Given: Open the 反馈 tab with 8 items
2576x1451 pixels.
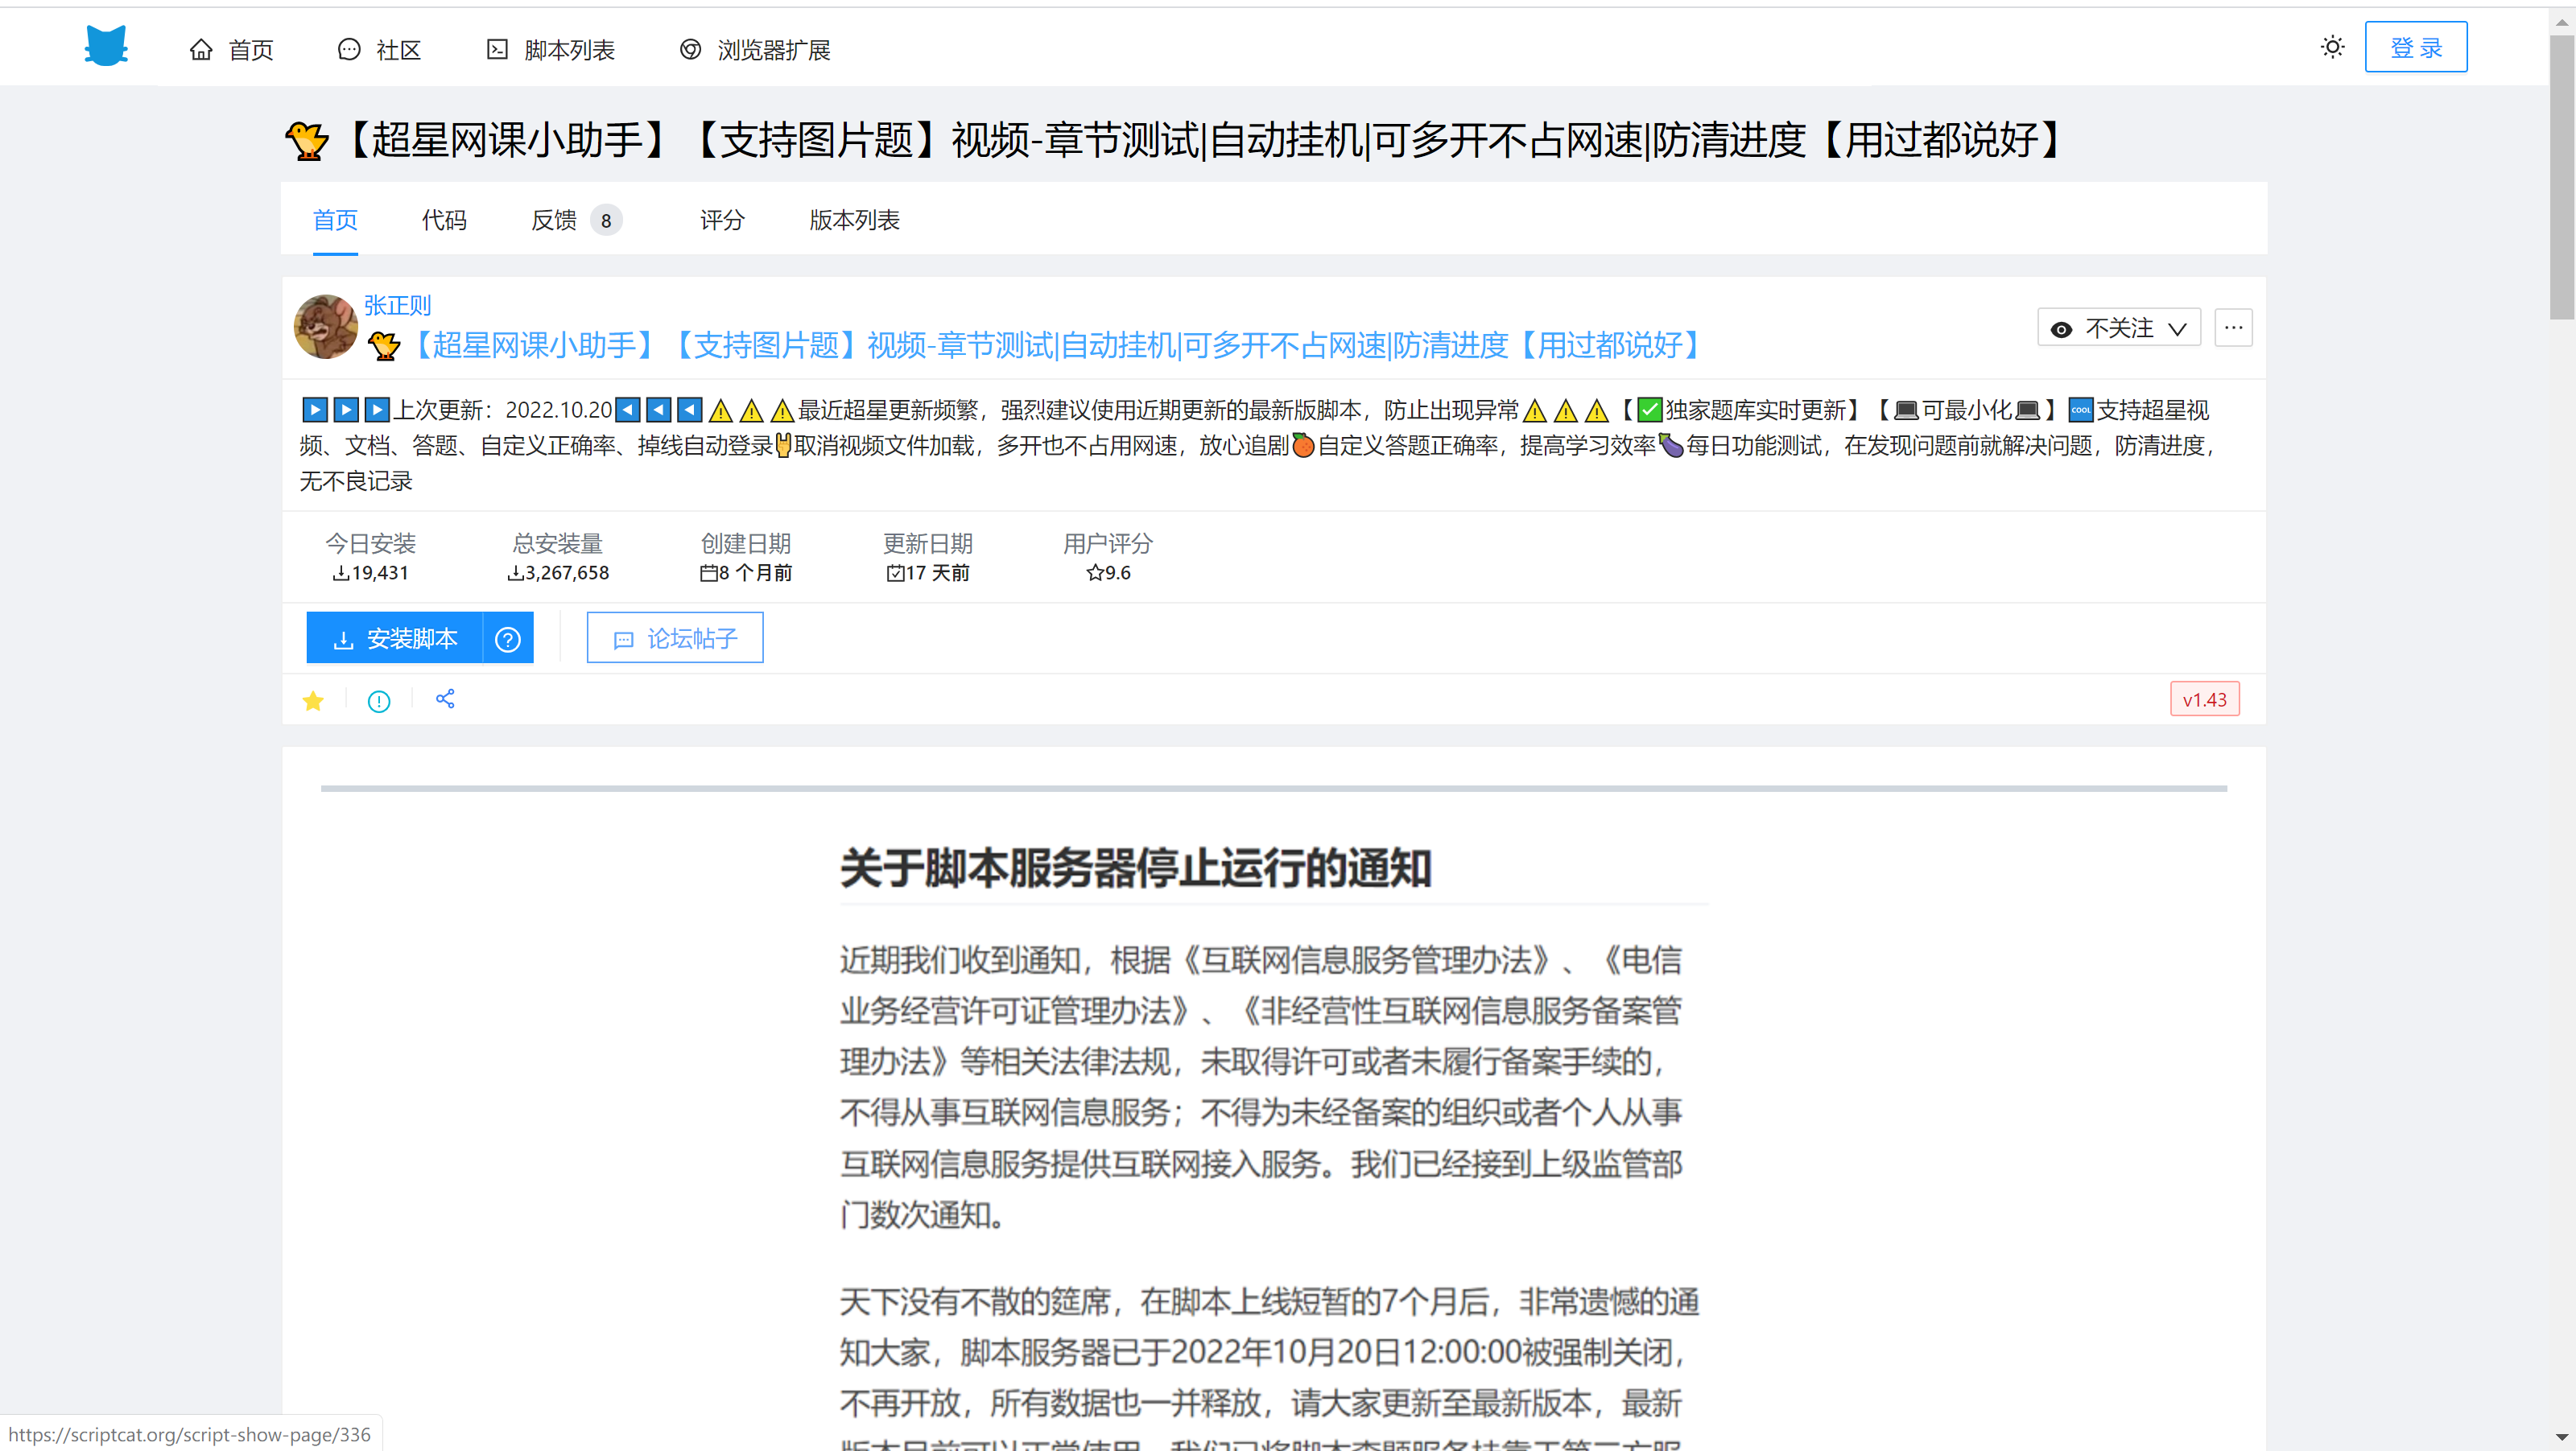Looking at the screenshot, I should pyautogui.click(x=556, y=220).
